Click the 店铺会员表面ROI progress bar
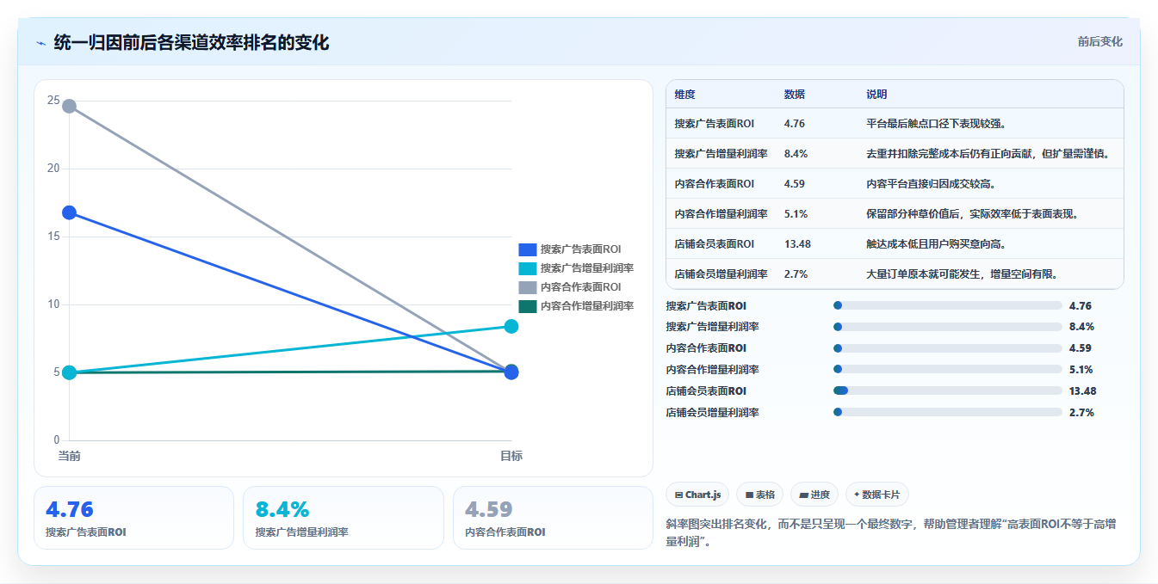This screenshot has width=1158, height=584. (x=948, y=391)
